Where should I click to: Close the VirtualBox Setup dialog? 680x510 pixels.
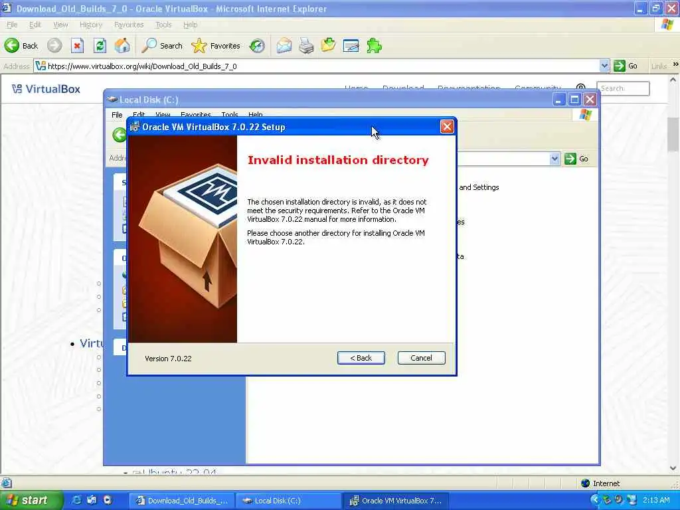coord(447,127)
